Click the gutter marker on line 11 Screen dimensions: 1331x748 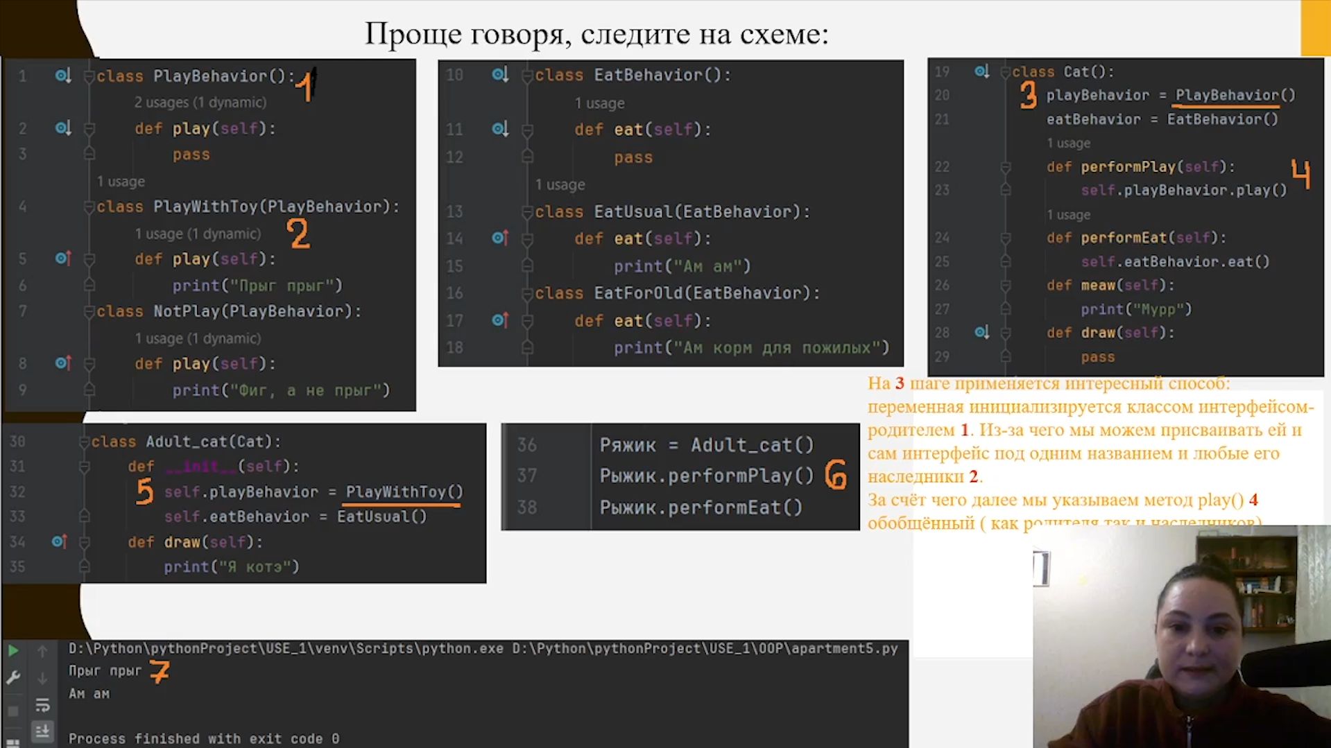(500, 129)
